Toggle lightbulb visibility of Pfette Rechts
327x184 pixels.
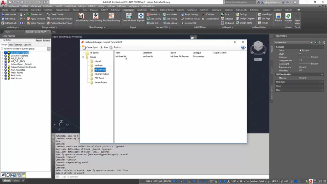coord(9,73)
